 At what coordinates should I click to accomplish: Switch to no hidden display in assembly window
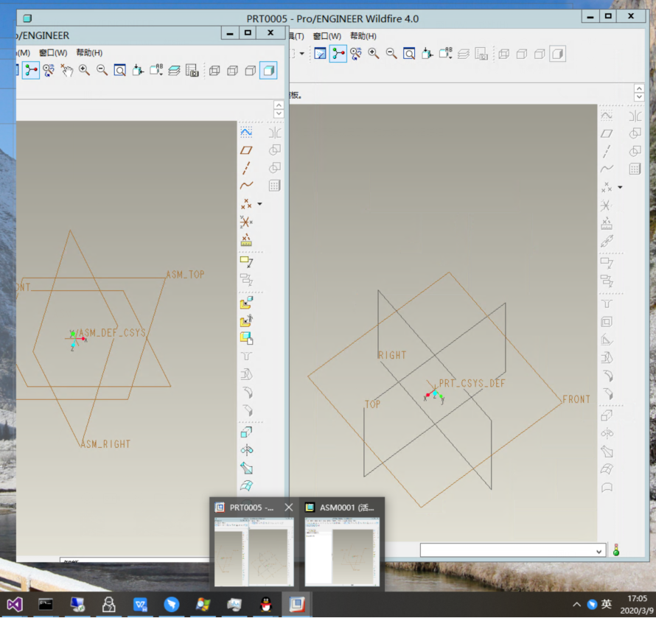[x=250, y=71]
